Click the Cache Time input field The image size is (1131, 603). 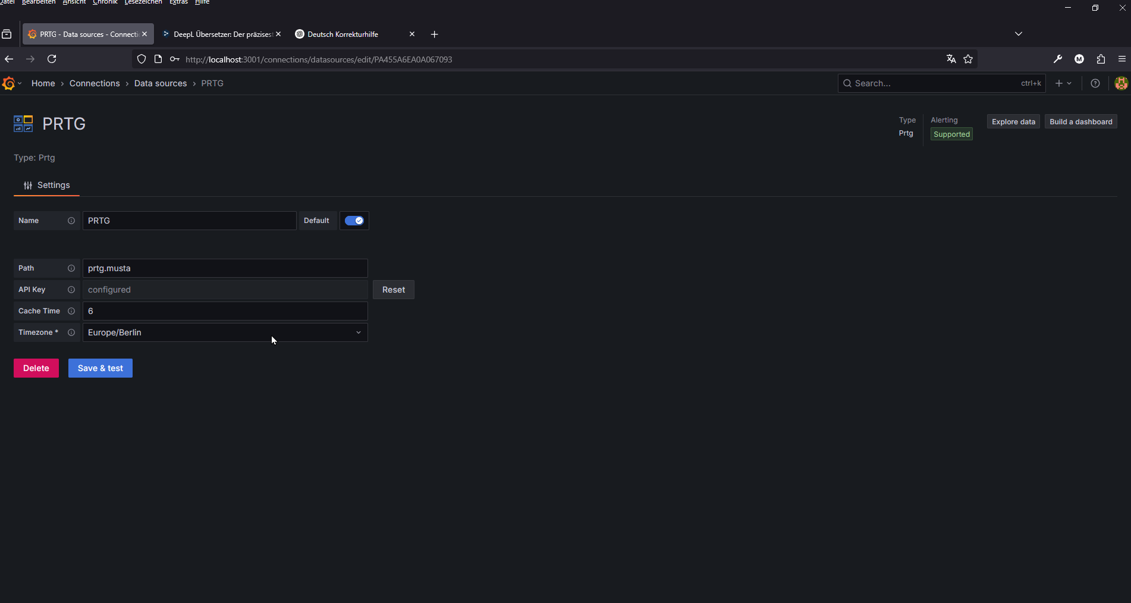coord(225,311)
